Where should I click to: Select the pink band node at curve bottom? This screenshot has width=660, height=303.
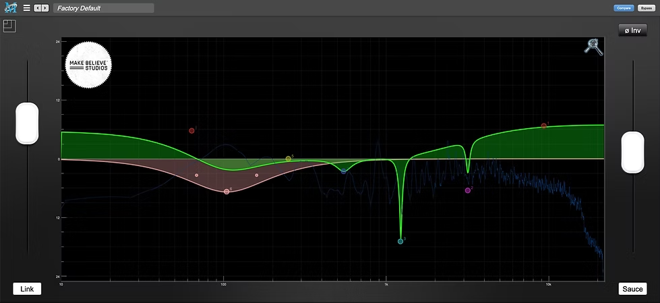227,192
